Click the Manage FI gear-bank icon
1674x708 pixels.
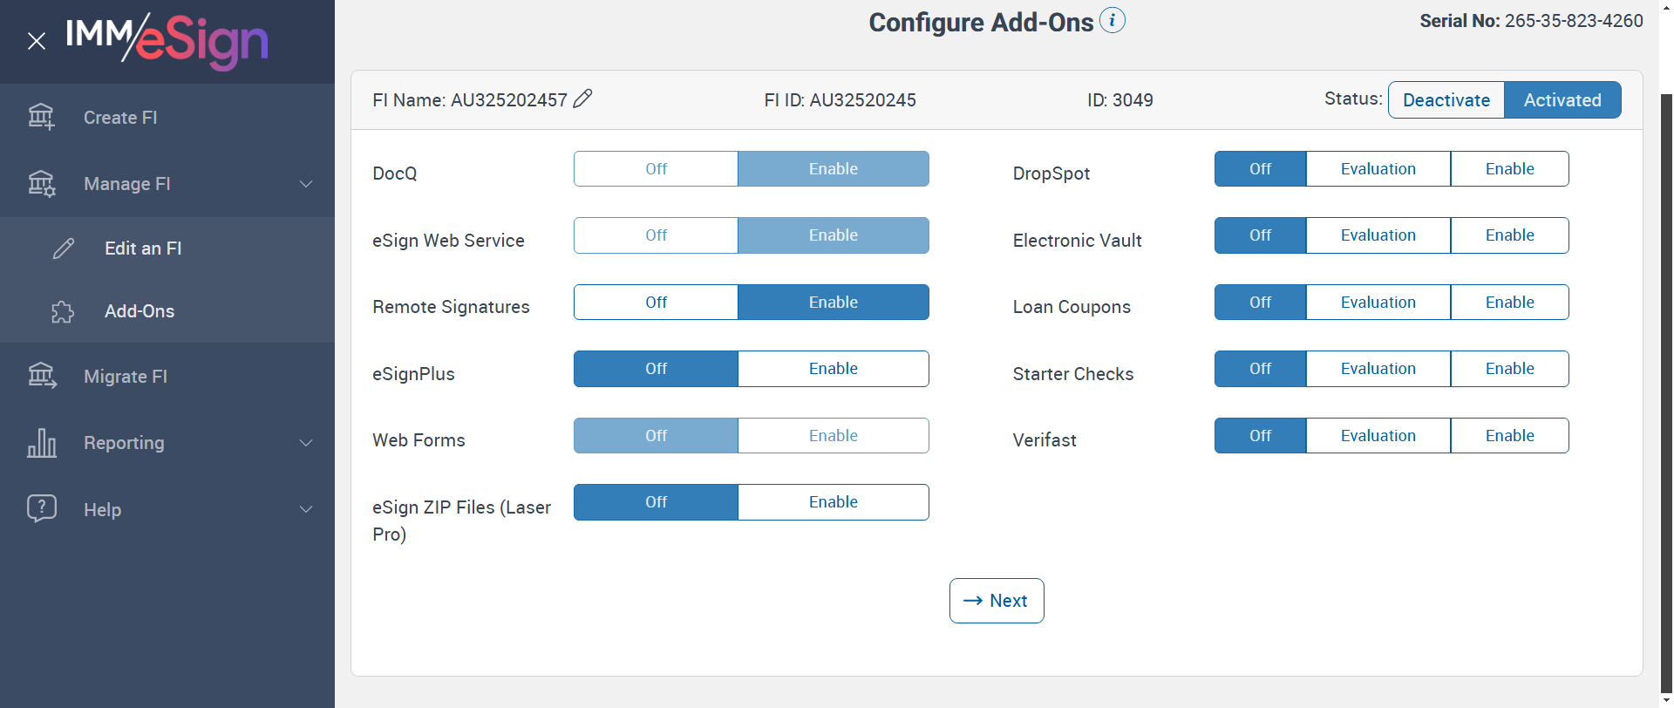(x=41, y=184)
